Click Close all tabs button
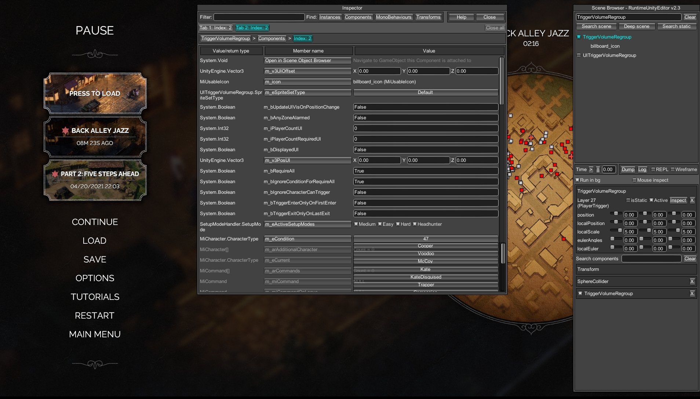This screenshot has width=700, height=399. pos(495,28)
